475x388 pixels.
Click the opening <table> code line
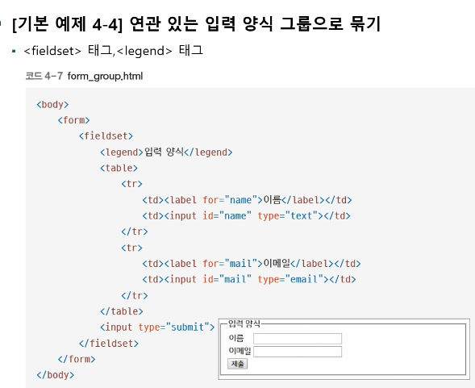click(x=119, y=168)
